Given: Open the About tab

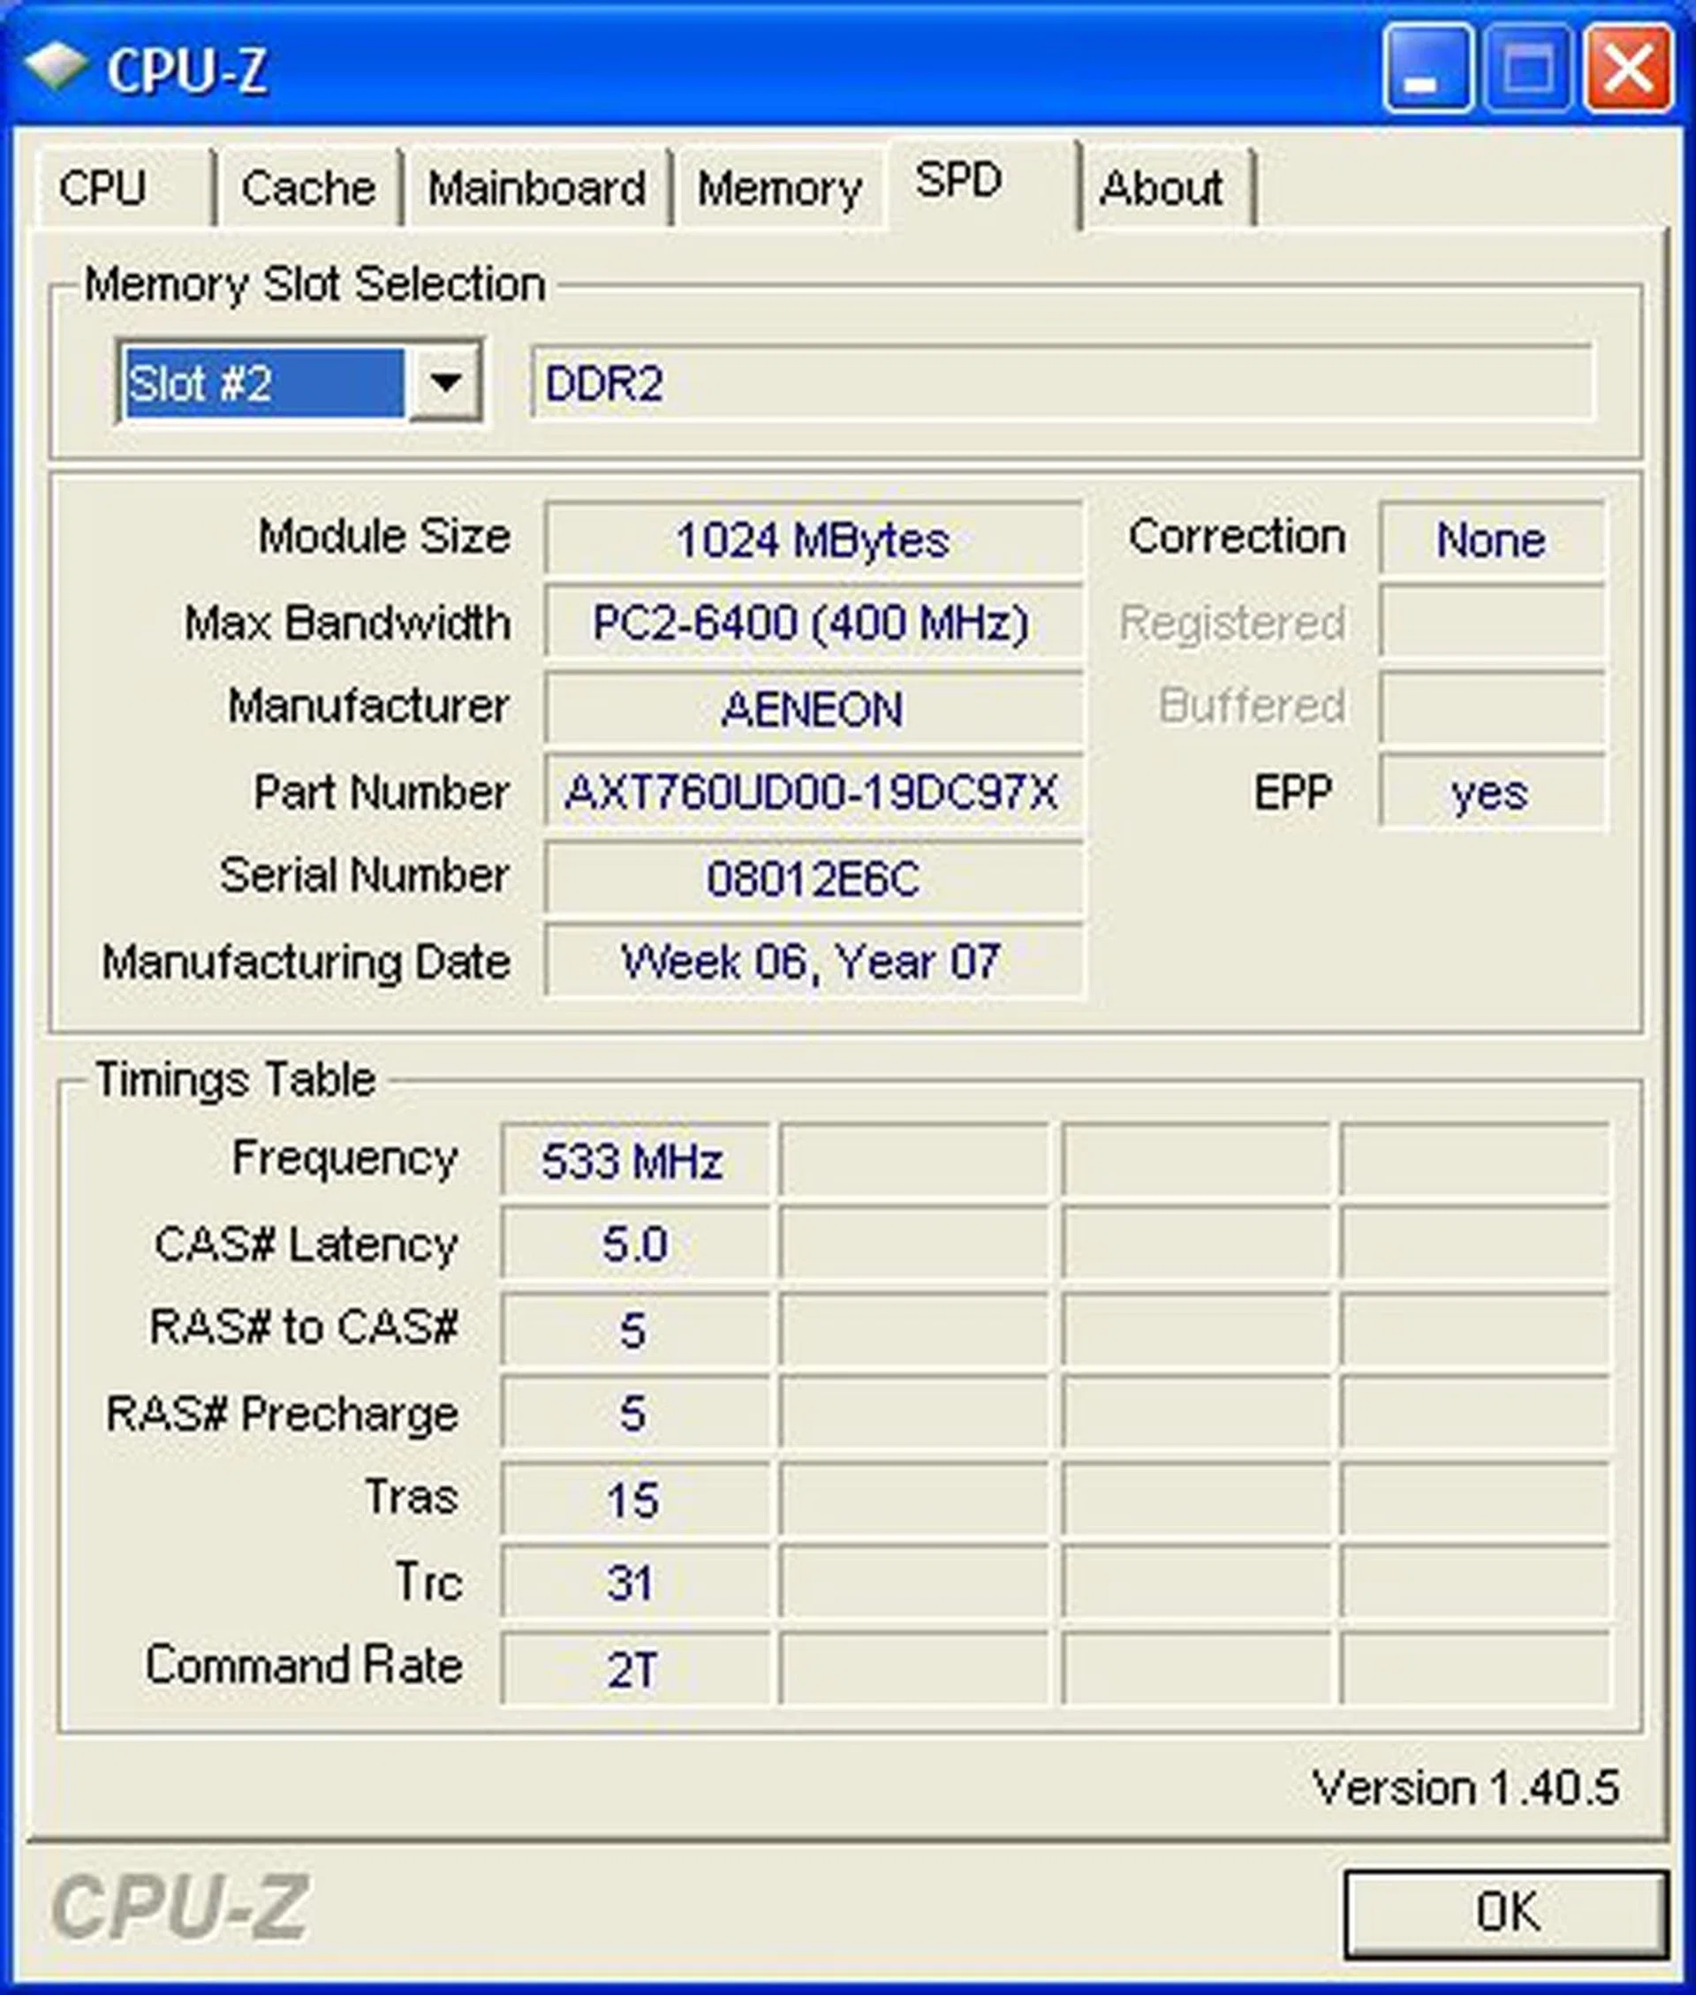Looking at the screenshot, I should point(1163,188).
